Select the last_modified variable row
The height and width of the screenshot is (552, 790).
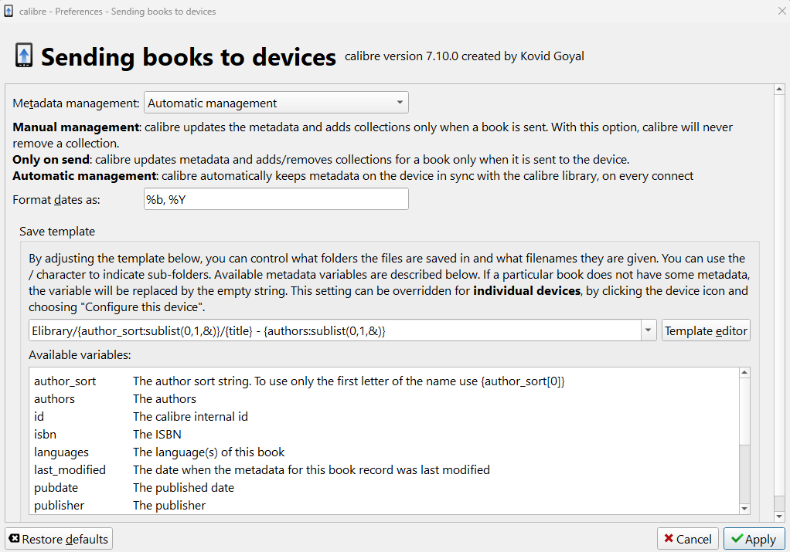coord(70,469)
